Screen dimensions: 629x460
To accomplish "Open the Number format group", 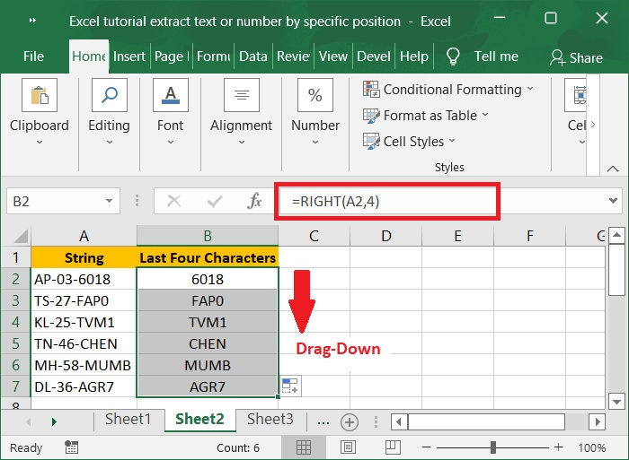I will [x=315, y=112].
